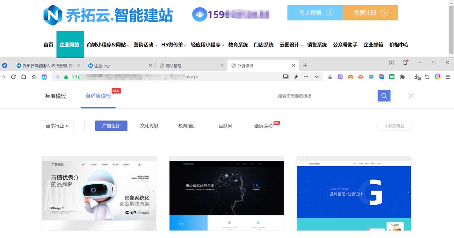
Task: Open 教育系统 in the top navigation
Action: 238,45
